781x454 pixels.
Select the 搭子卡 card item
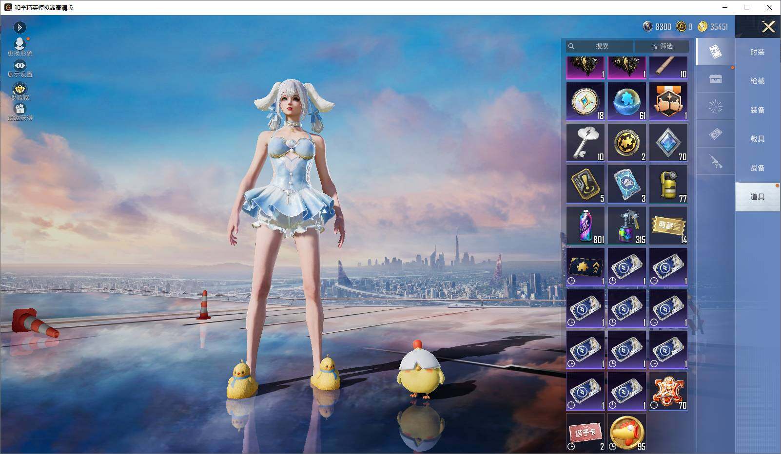(x=586, y=433)
